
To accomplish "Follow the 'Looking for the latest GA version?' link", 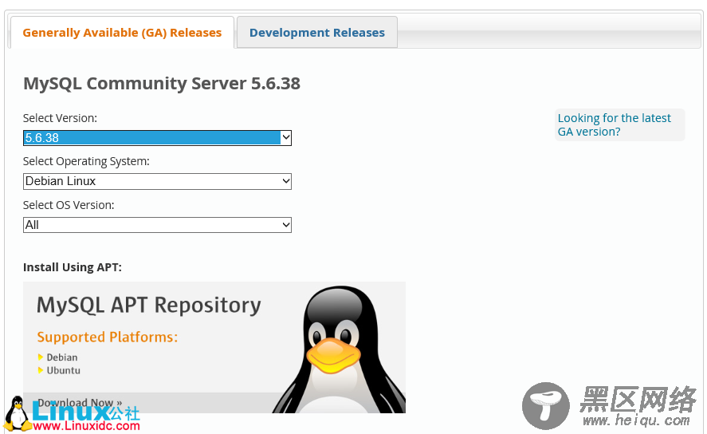I will point(614,124).
